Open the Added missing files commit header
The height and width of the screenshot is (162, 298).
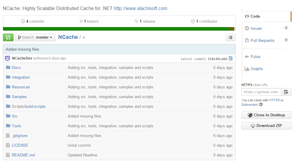pos(22,49)
